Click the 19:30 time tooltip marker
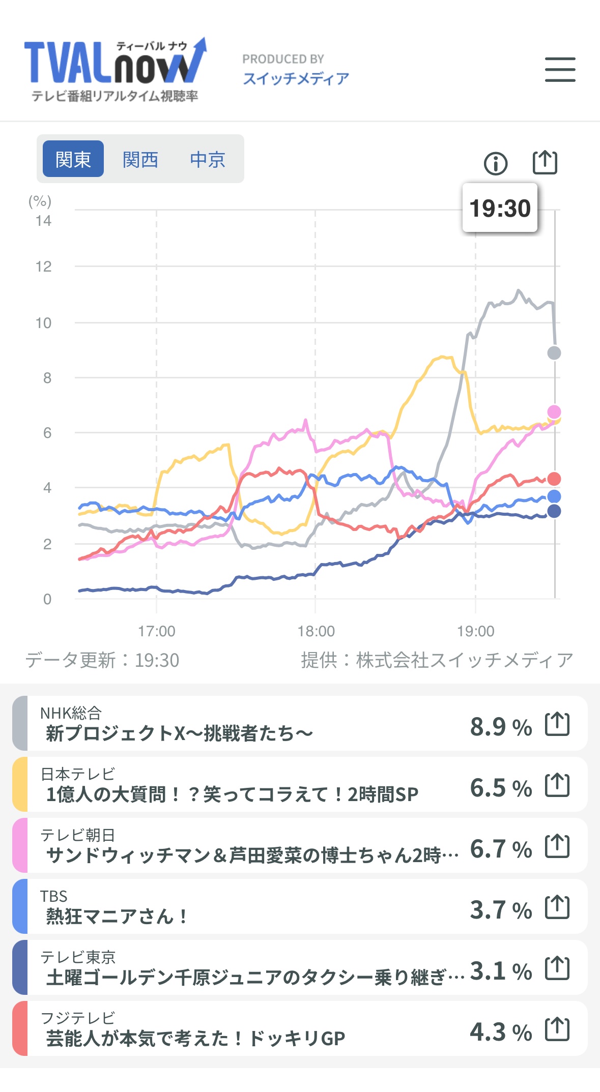Image resolution: width=600 pixels, height=1092 pixels. 500,208
